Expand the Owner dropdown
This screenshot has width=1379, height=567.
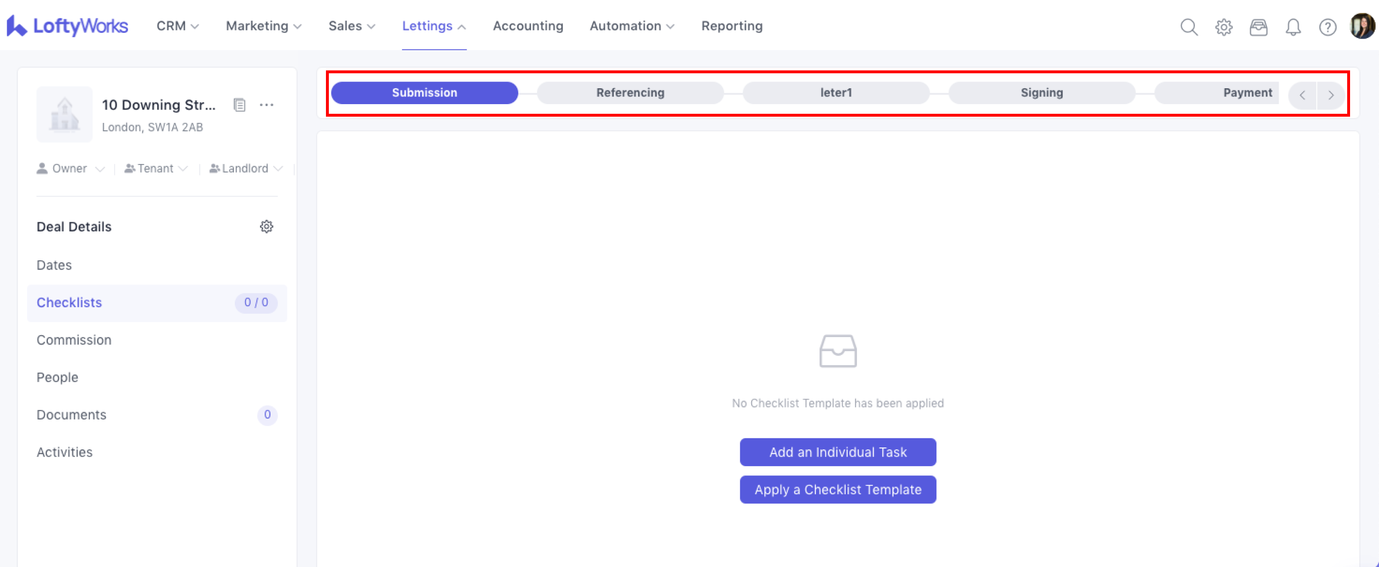point(70,169)
